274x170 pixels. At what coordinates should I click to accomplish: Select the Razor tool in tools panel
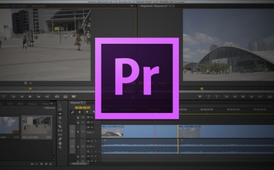(60, 126)
